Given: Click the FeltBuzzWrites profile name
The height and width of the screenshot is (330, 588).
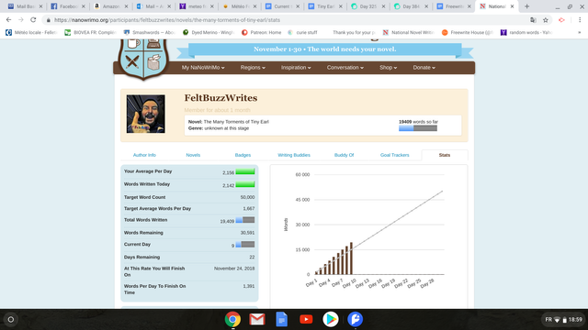Looking at the screenshot, I should point(220,98).
